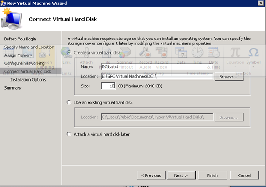Browse for new virtual hard disk location
The image size is (266, 187).
point(229,77)
